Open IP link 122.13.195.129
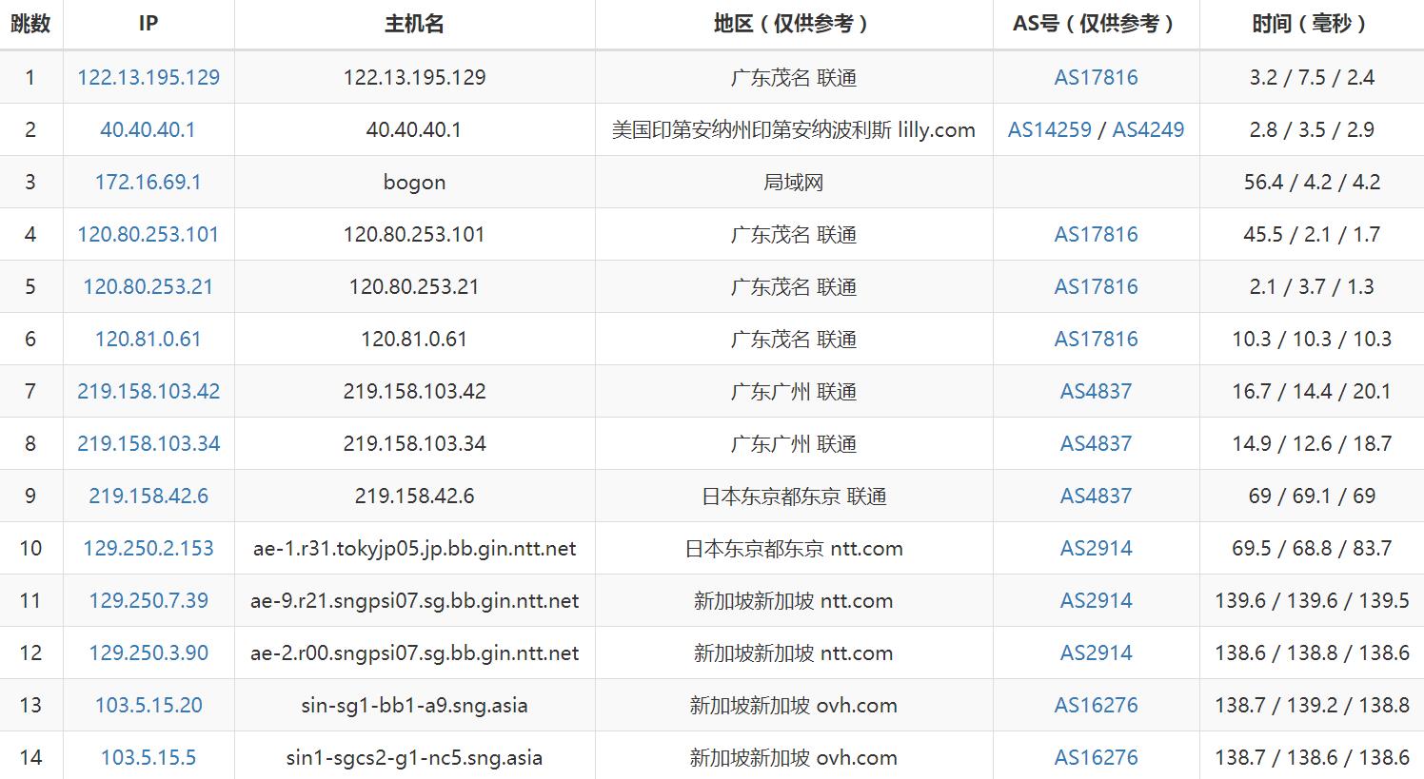 148,77
